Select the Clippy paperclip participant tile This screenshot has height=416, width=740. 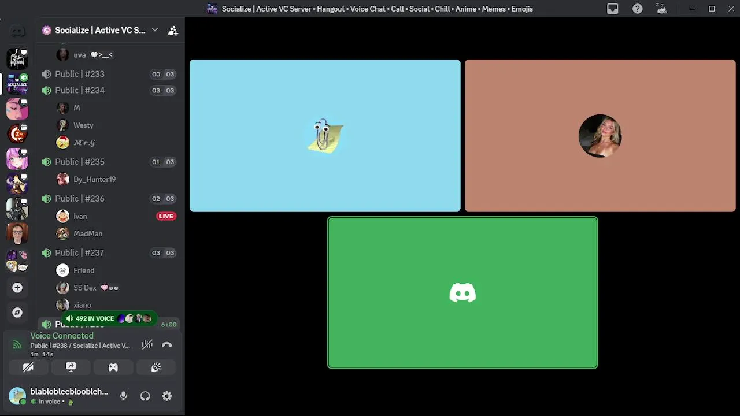(325, 136)
